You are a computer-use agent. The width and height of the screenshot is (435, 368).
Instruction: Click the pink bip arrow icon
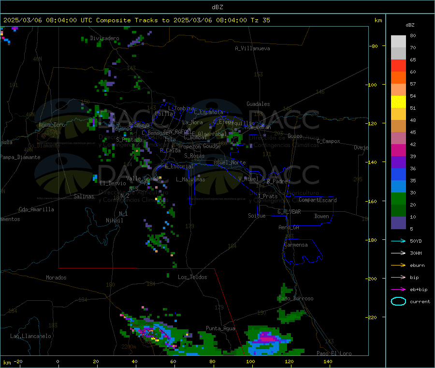[398, 277]
